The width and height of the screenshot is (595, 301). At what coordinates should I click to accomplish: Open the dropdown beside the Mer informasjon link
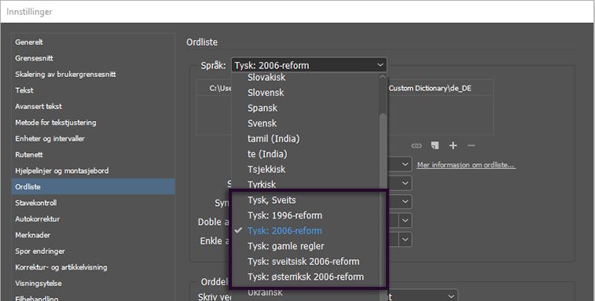click(405, 165)
